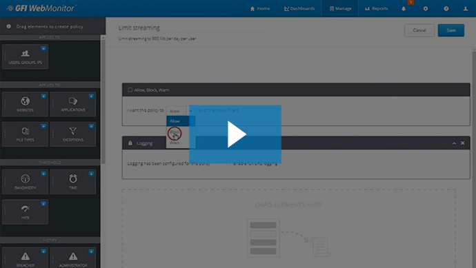
Task: Add File Types using its plus icon
Action: point(43,126)
